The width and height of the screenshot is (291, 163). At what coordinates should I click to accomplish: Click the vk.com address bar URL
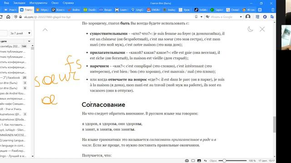(x=47, y=17)
